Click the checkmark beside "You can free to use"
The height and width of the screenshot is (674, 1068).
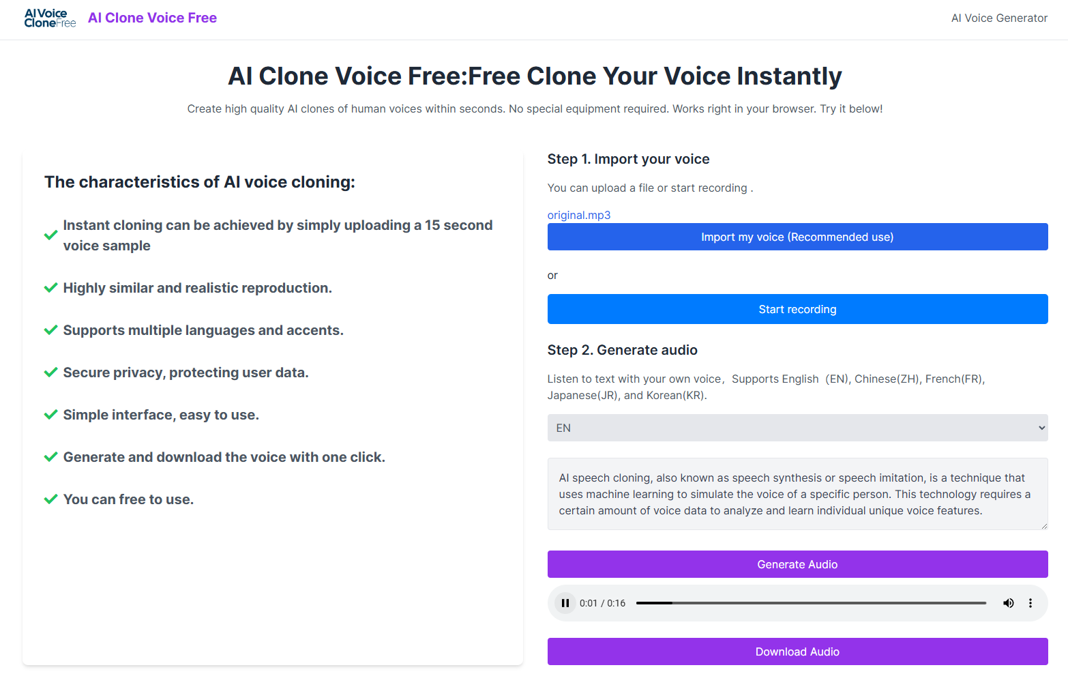coord(50,499)
